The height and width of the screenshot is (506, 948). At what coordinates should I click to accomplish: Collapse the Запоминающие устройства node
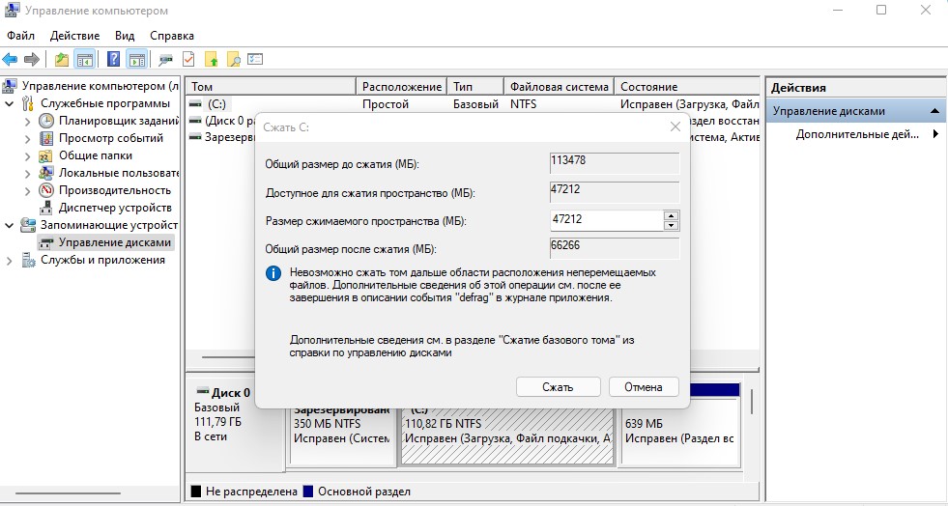pyautogui.click(x=10, y=226)
